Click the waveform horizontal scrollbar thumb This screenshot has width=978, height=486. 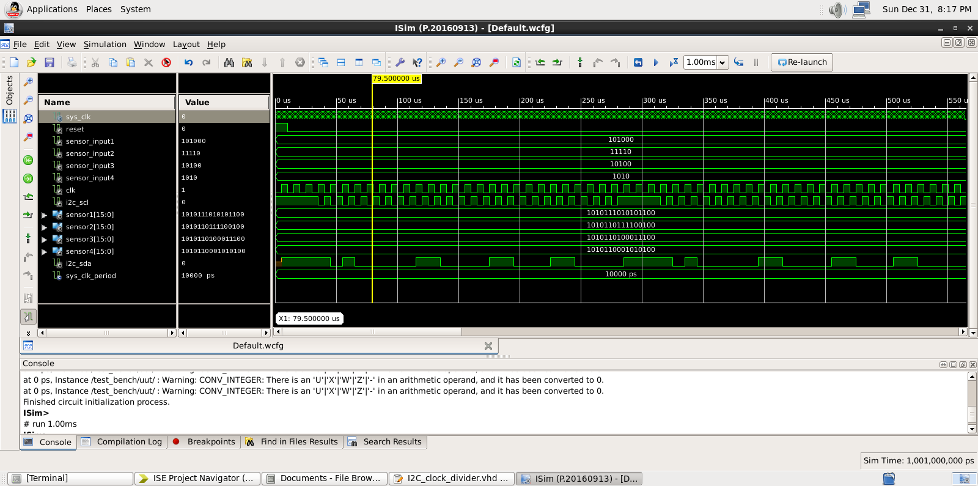372,332
